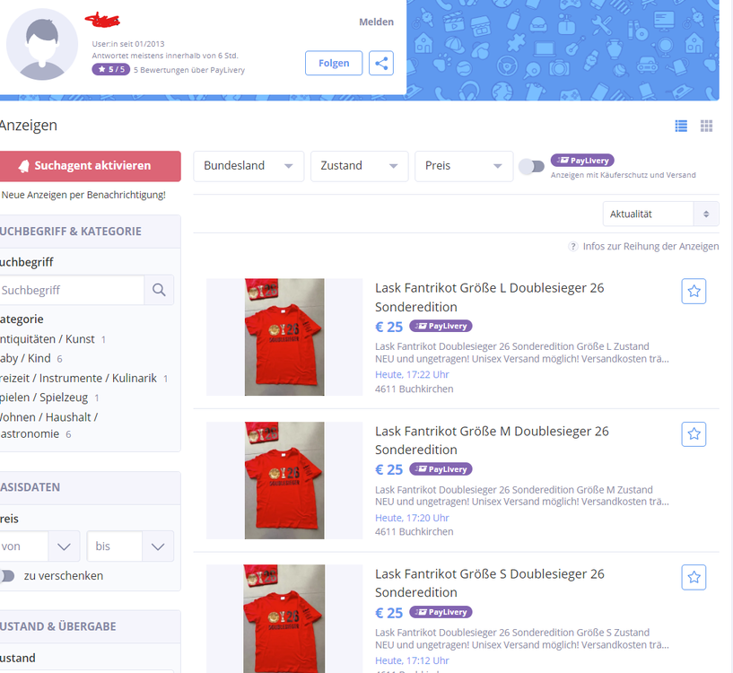The image size is (733, 673).
Task: Favorite the Größe L Fantrikot listing
Action: point(694,292)
